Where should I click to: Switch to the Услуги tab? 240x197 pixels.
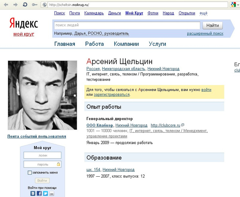tap(157, 44)
